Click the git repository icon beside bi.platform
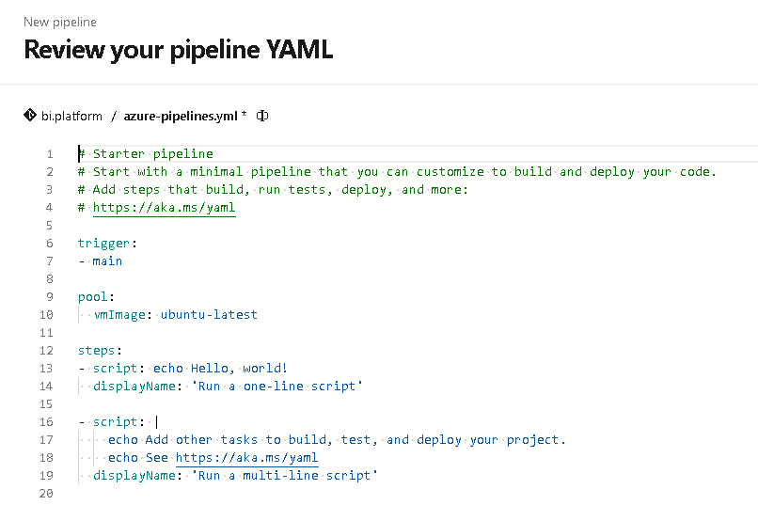Viewport: 758px width, 521px height. point(29,116)
